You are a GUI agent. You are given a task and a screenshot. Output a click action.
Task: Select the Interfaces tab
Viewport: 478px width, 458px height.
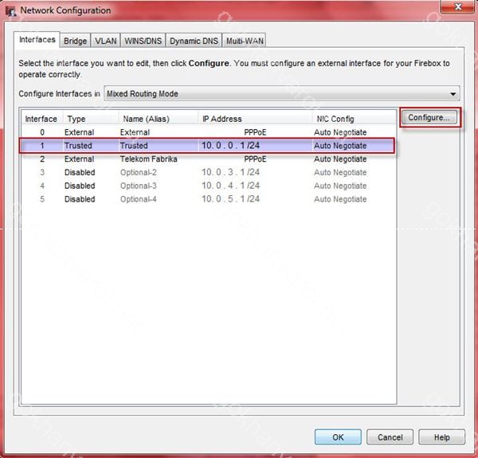[x=37, y=40]
